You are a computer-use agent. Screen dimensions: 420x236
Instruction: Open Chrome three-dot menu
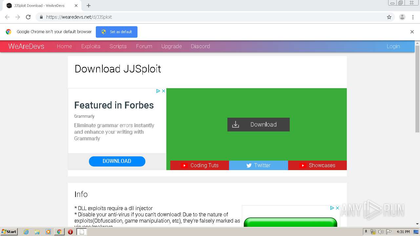coord(413,17)
